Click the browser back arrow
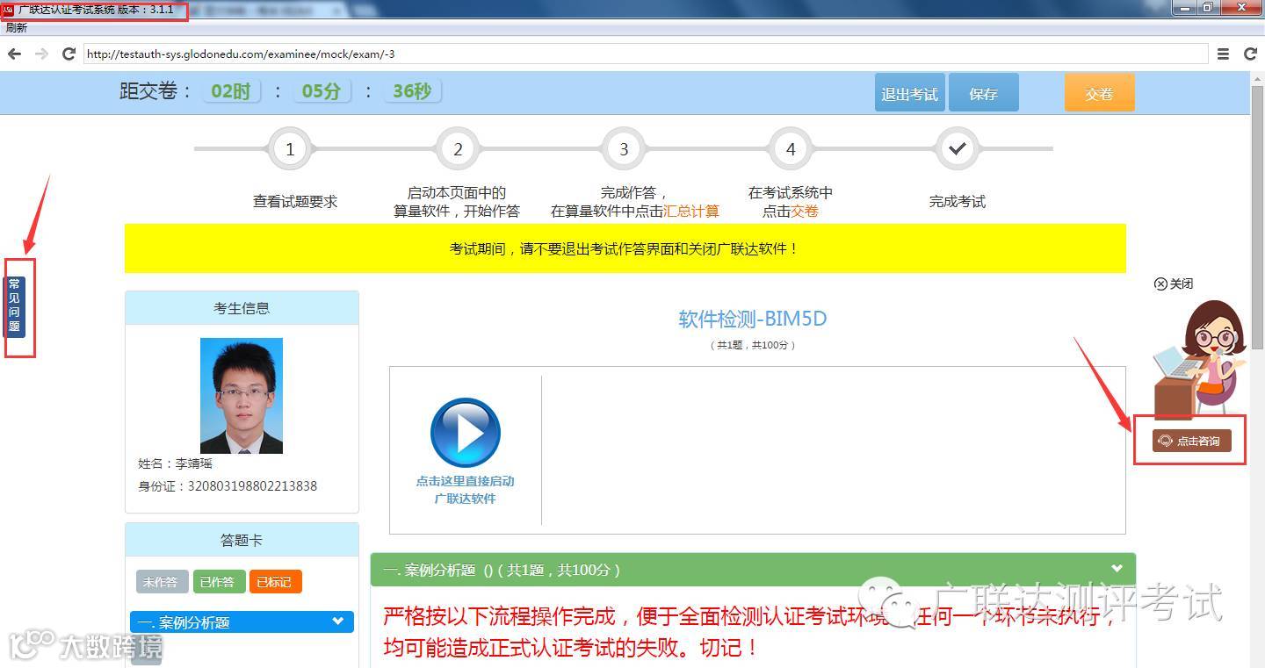 coord(14,54)
